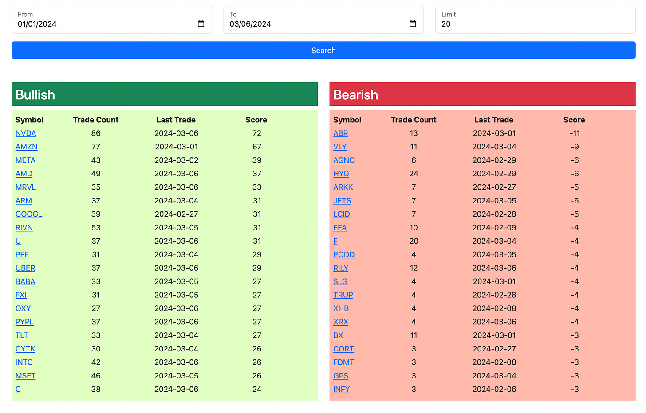Click INFY's last trade date 2024-02-06
Screen dimensions: 646x413
[x=494, y=390]
